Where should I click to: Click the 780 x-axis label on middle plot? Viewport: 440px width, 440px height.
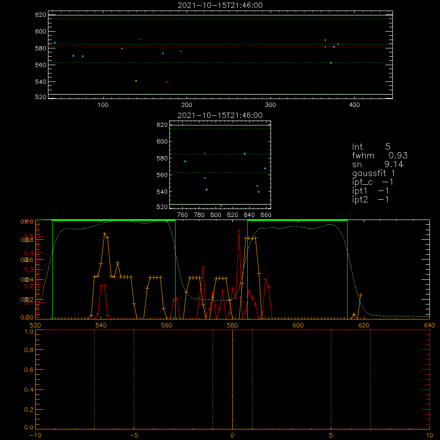199,215
